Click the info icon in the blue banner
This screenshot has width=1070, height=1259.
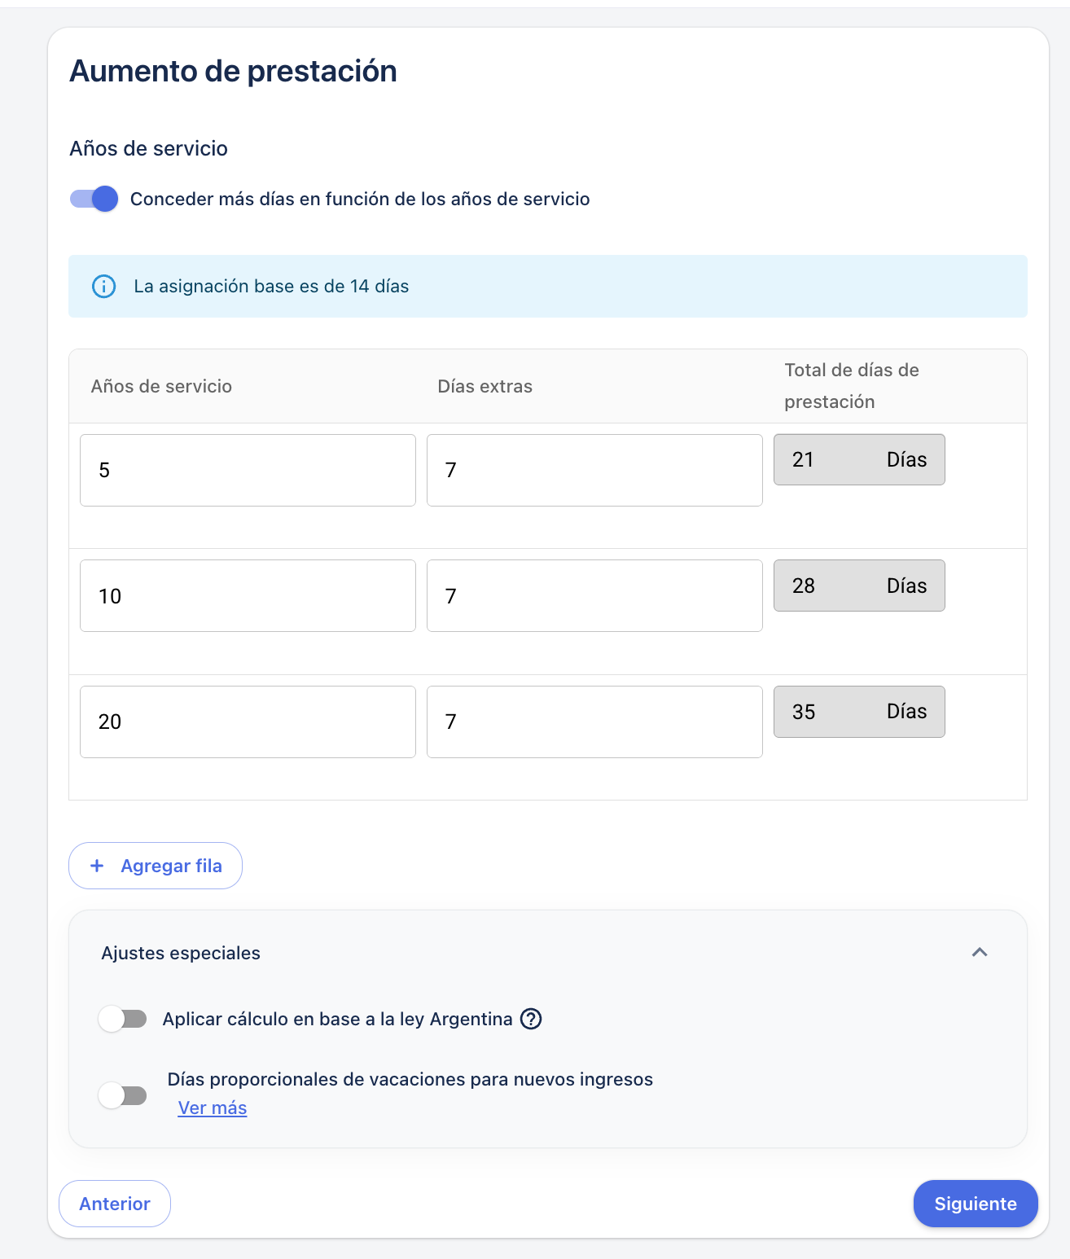104,287
